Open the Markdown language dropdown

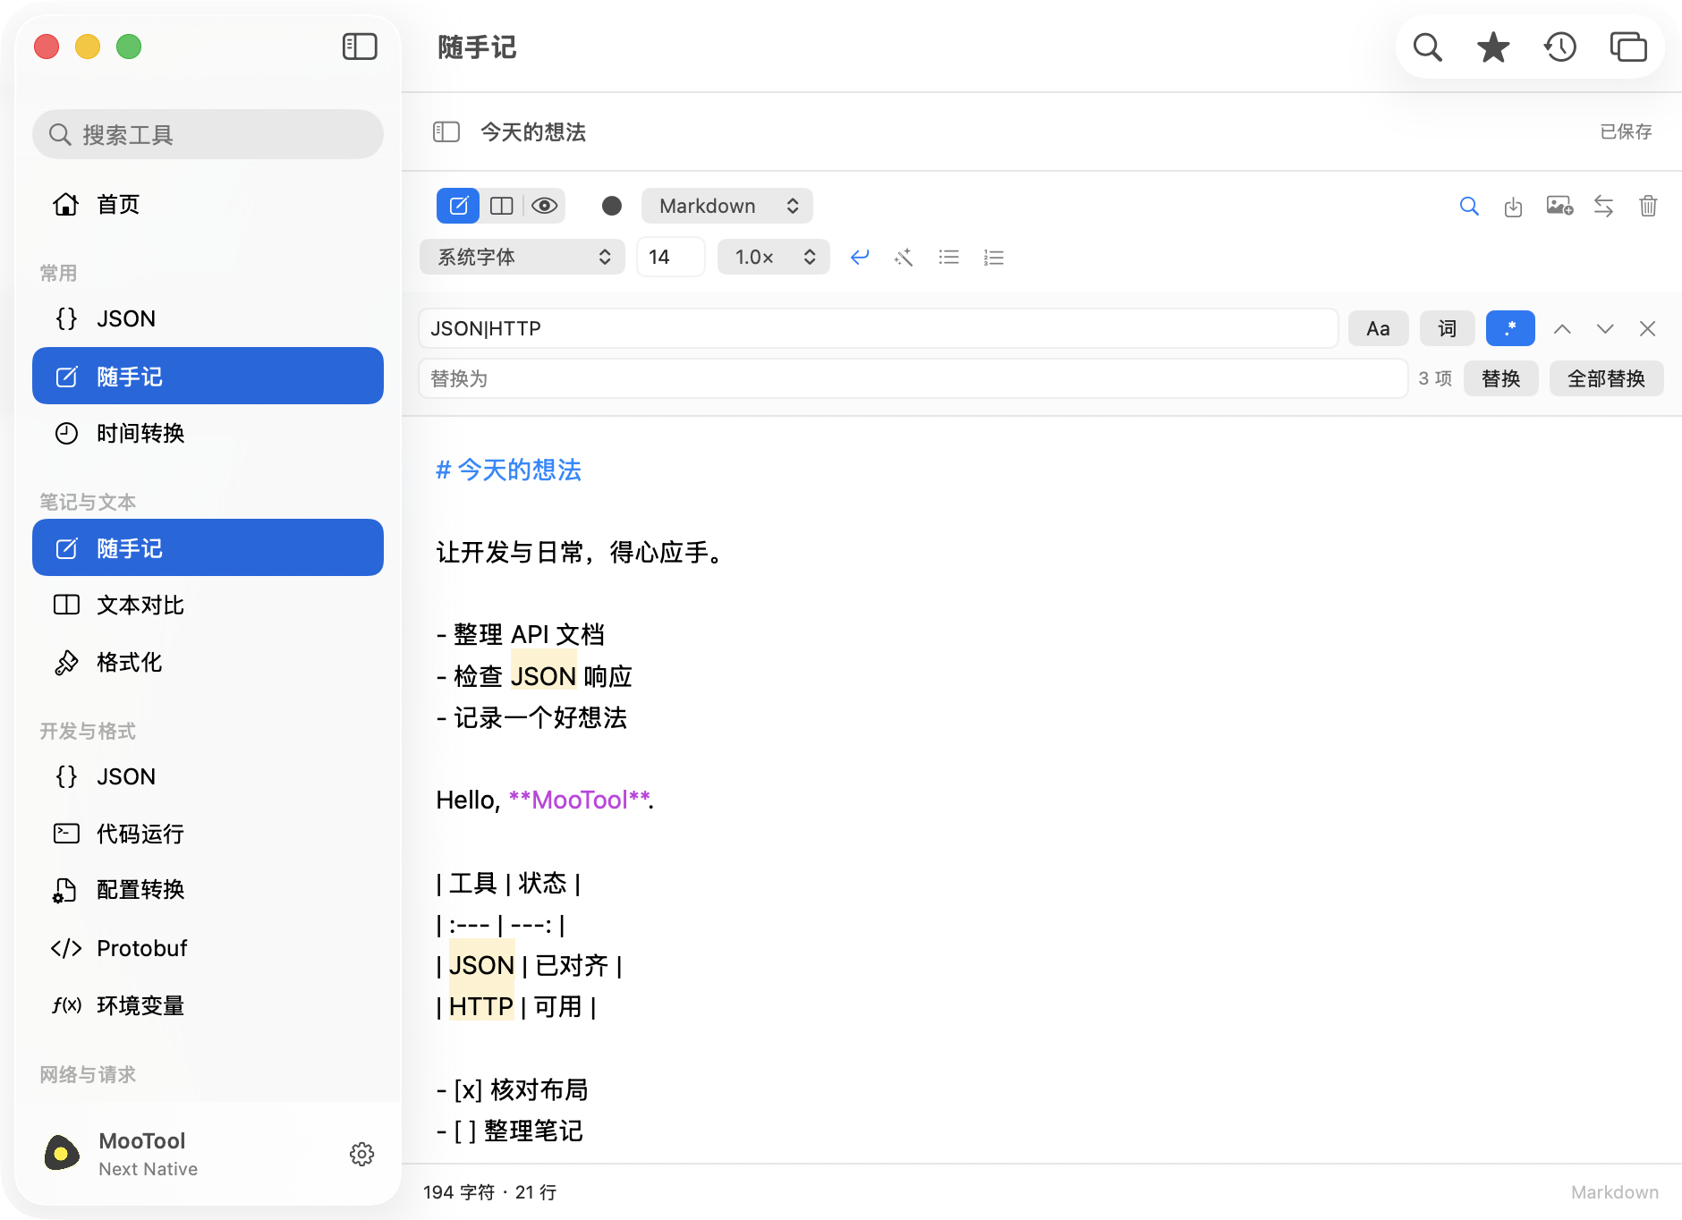(x=726, y=206)
